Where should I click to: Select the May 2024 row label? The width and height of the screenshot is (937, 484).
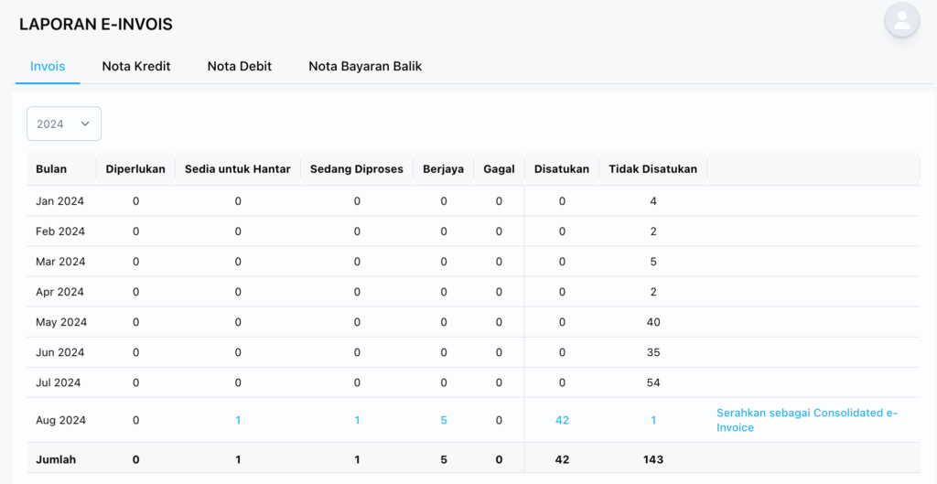[61, 322]
